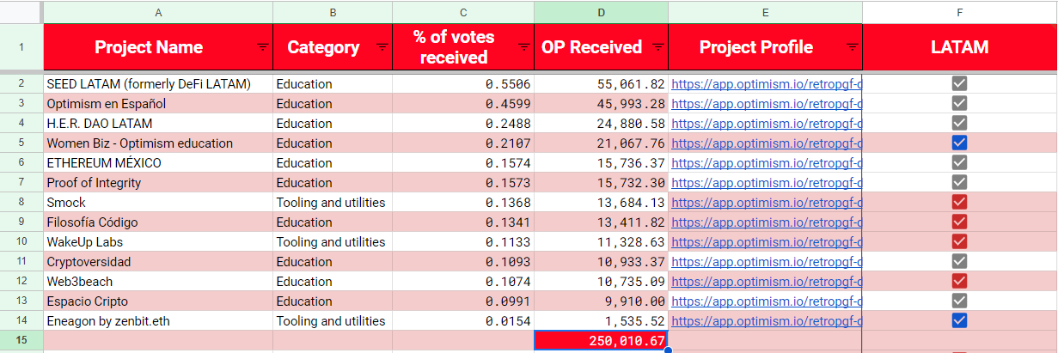1058x353 pixels.
Task: Uncheck the red LATAM checkbox for Smock
Action: click(x=959, y=203)
